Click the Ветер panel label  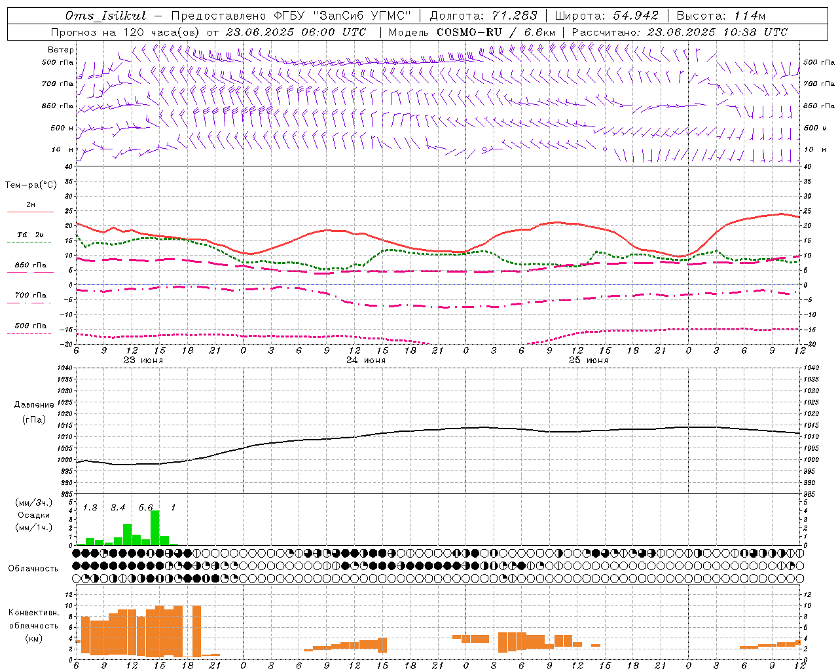61,50
